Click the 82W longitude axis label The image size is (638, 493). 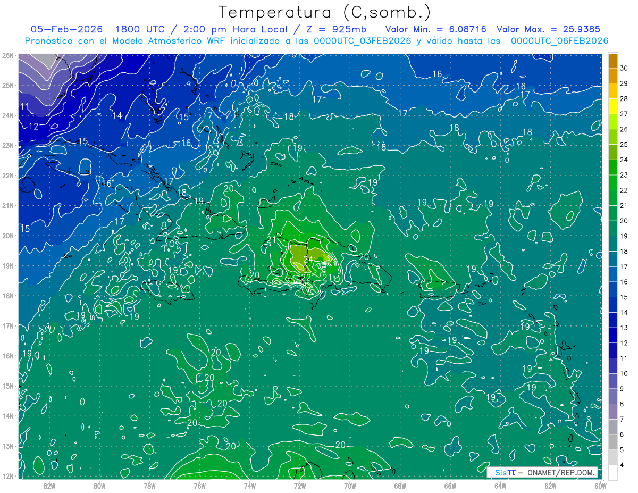[49, 486]
